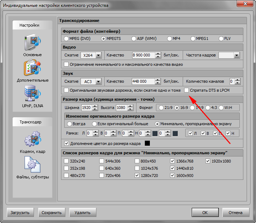The height and width of the screenshot is (223, 256).
Task: Check the 1024x576 frame size
Action: (x=137, y=168)
